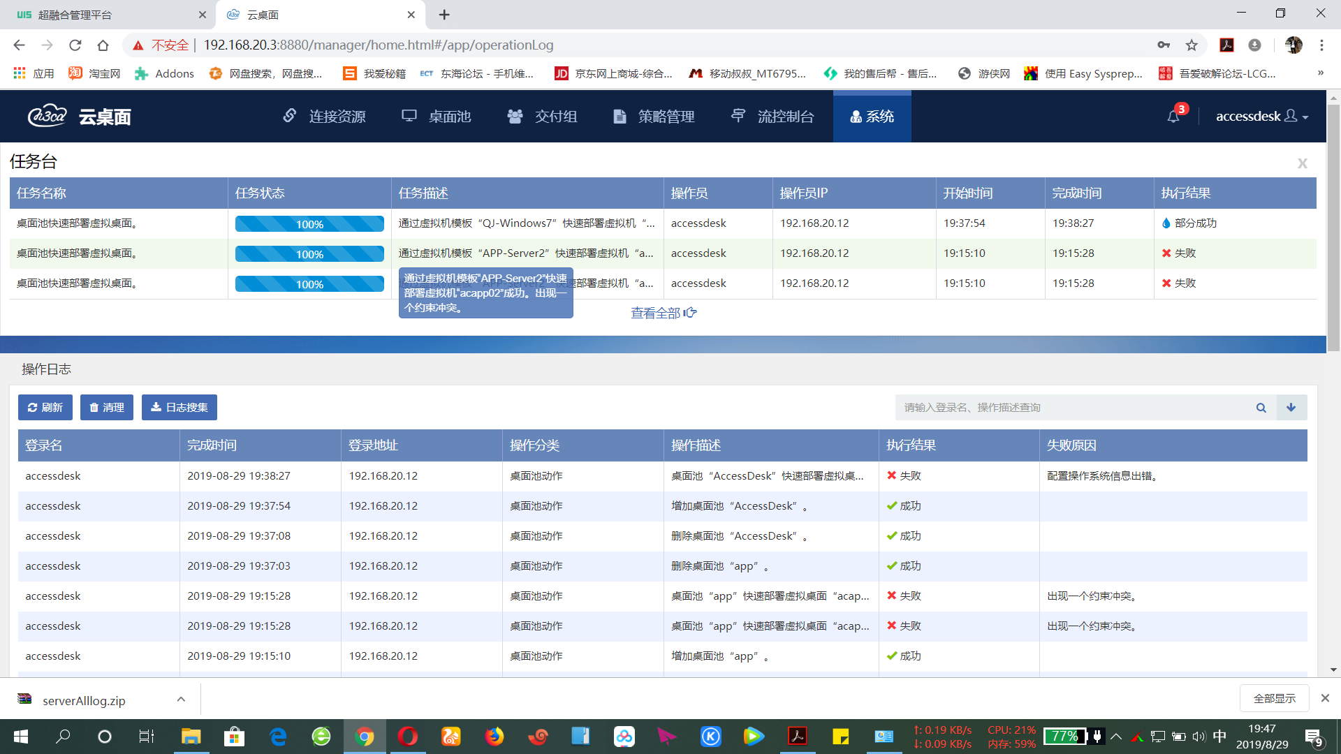Screen dimensions: 1341x754
Task: Click the 日志搜集 log collection button
Action: [179, 408]
